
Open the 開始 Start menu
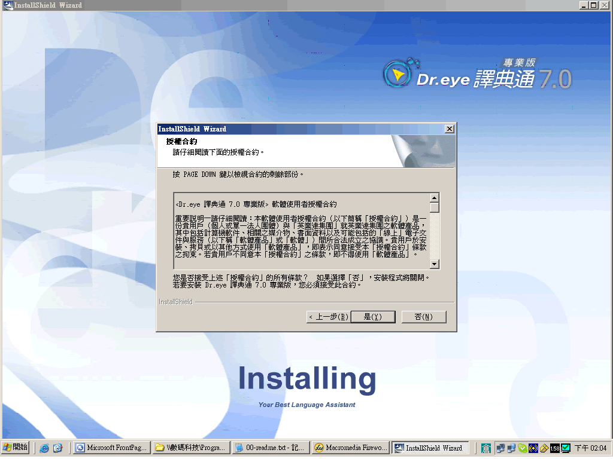pos(15,447)
